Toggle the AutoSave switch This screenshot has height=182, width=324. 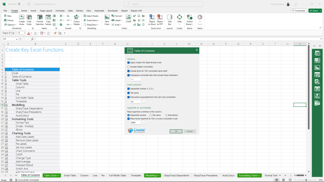tap(22, 4)
